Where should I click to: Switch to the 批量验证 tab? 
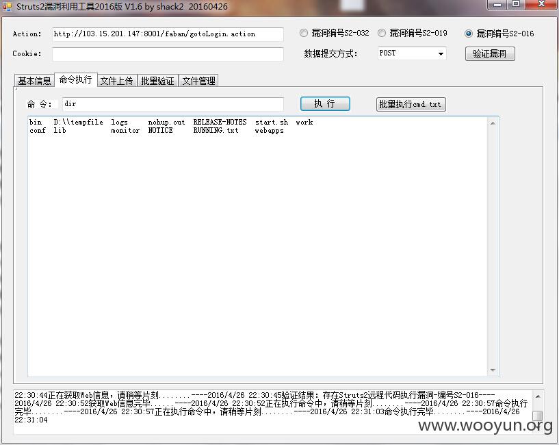(x=157, y=81)
